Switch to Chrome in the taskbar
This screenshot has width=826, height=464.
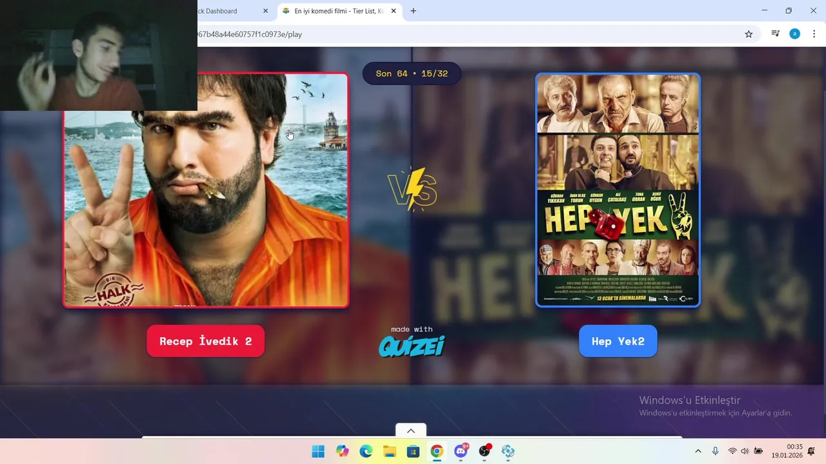coord(437,451)
